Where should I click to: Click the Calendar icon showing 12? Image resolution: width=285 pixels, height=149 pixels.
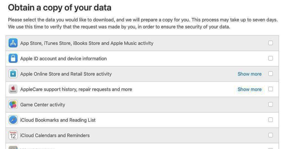13,135
